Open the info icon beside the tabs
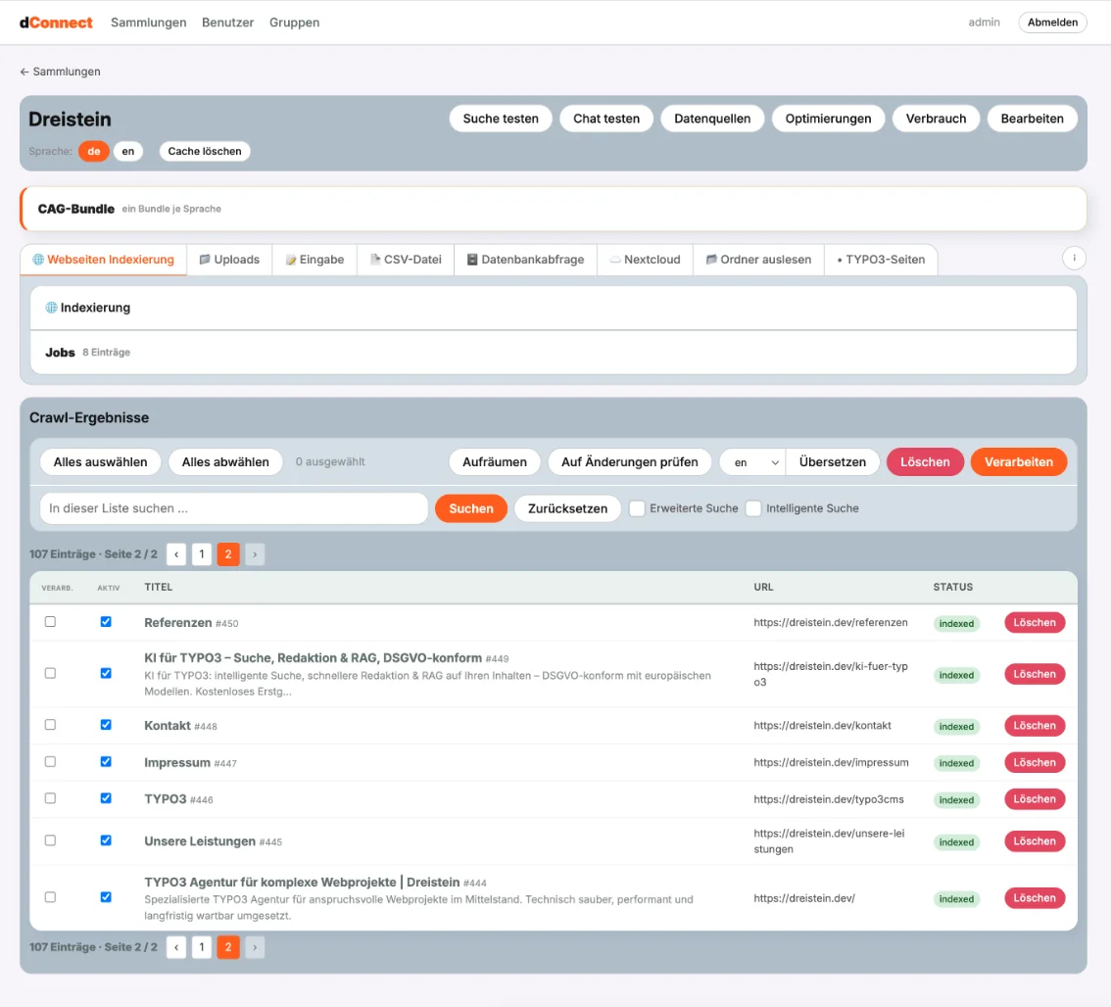The image size is (1111, 1007). coord(1074,258)
